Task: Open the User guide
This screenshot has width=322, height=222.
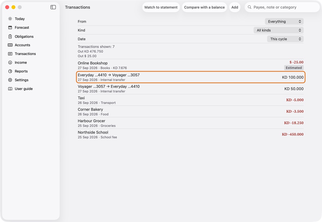Action: (24, 89)
